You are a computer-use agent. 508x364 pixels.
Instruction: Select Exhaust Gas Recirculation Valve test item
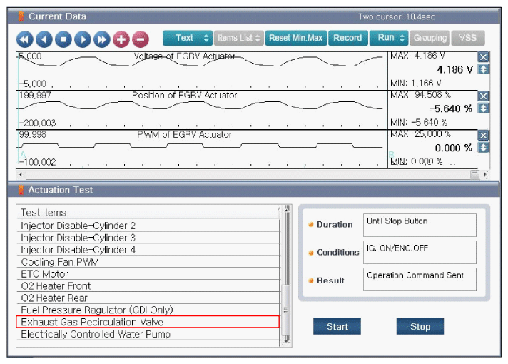tap(148, 322)
